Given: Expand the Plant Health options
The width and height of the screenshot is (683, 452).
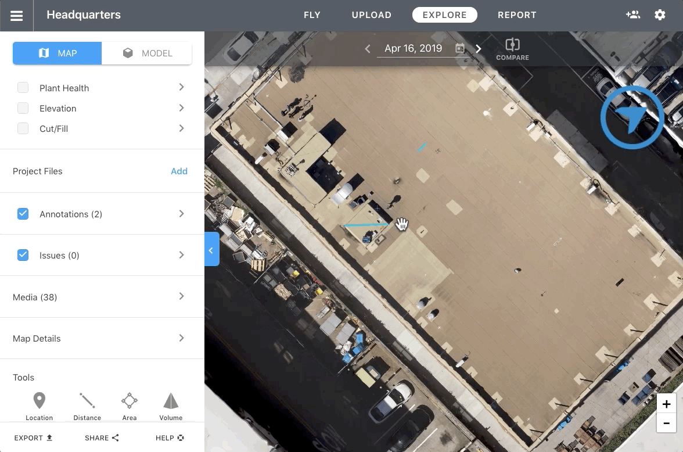Looking at the screenshot, I should [182, 87].
